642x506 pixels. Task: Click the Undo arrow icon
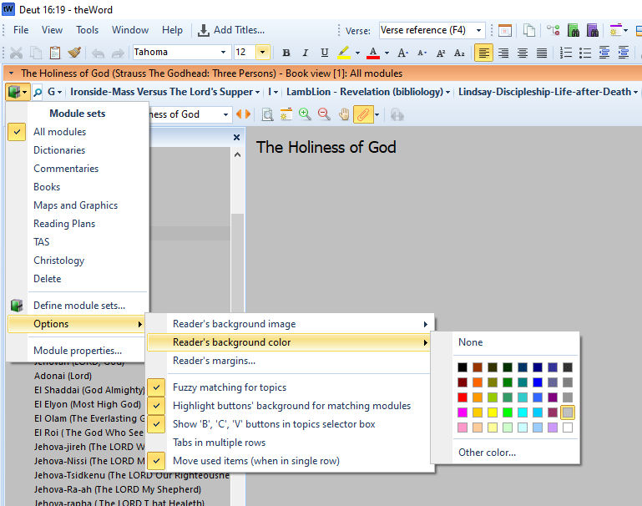click(99, 53)
